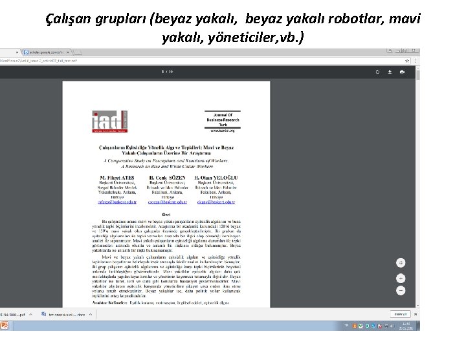Viewport: 466px width, 349px height.
Task: Close the scholar.google.com tab
Action: click(68, 52)
